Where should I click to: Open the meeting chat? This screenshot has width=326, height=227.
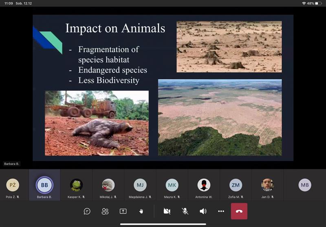[x=87, y=211]
